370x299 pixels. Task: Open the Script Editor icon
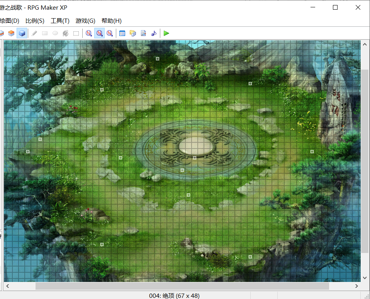(143, 33)
